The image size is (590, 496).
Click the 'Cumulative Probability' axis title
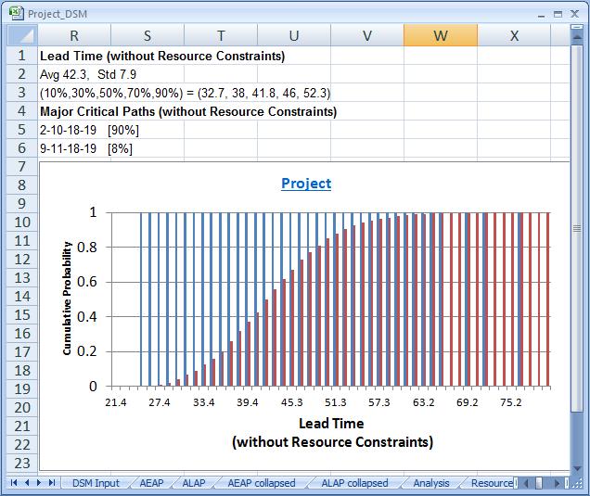(67, 299)
